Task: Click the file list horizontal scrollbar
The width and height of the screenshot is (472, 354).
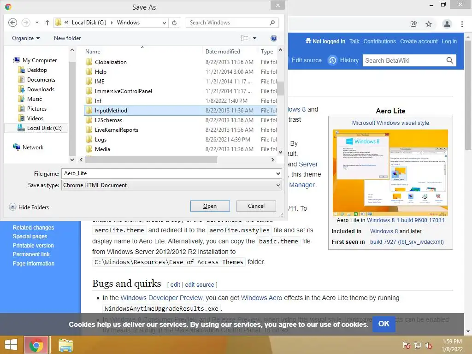Action: click(151, 160)
